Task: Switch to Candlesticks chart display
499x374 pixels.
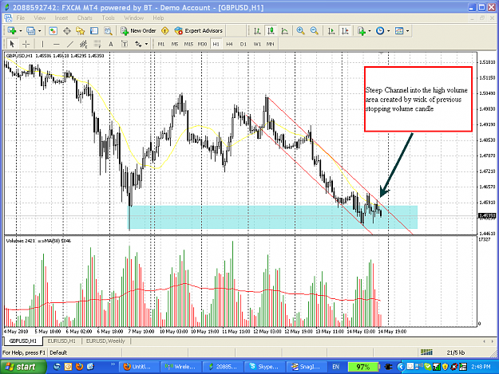Action: pyautogui.click(x=271, y=31)
